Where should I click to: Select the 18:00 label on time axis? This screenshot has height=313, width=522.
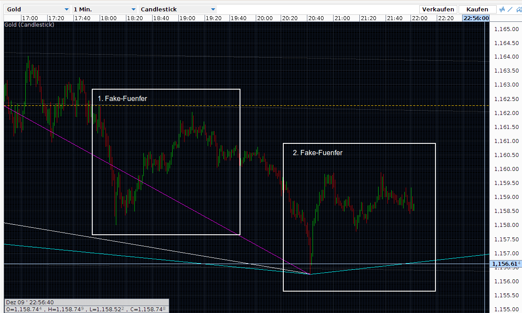click(x=108, y=18)
